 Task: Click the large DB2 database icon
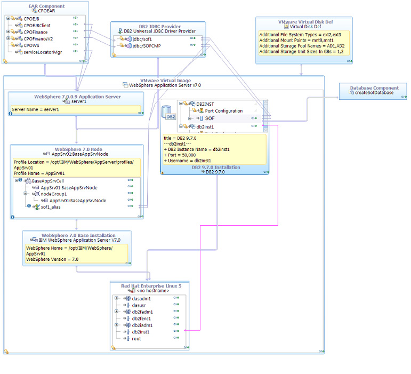(167, 113)
